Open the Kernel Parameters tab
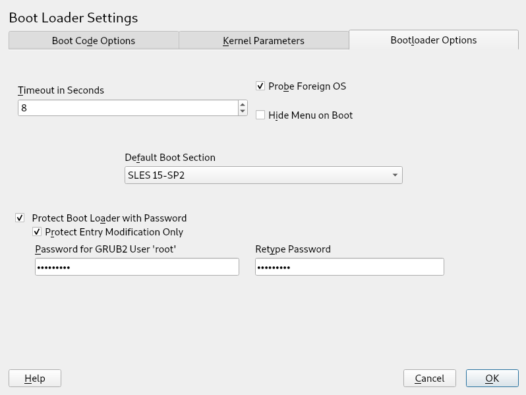This screenshot has height=395, width=526. coord(264,40)
